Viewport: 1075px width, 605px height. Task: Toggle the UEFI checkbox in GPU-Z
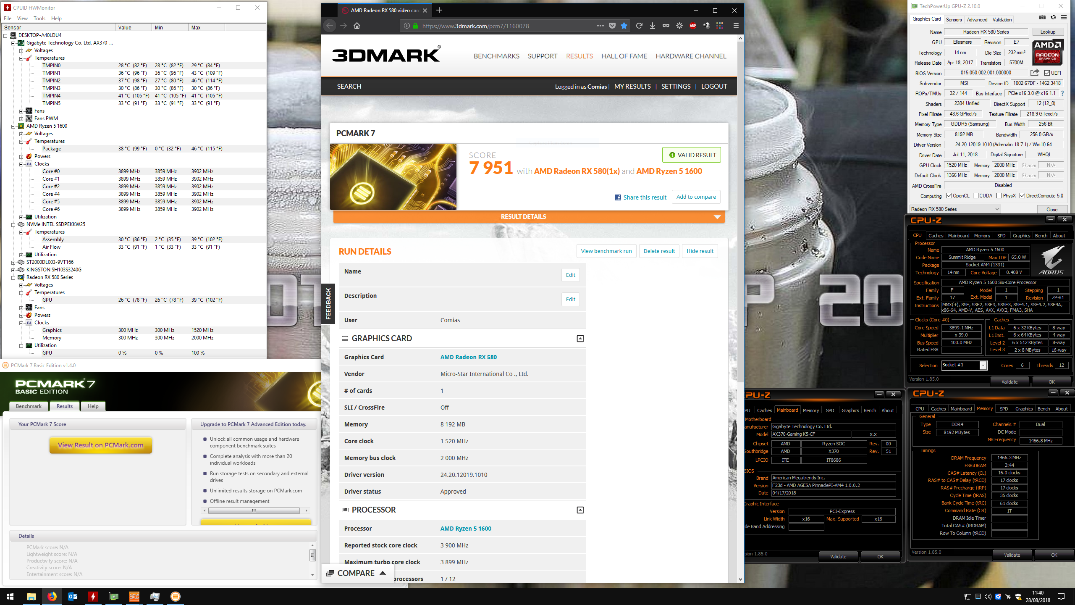point(1047,73)
